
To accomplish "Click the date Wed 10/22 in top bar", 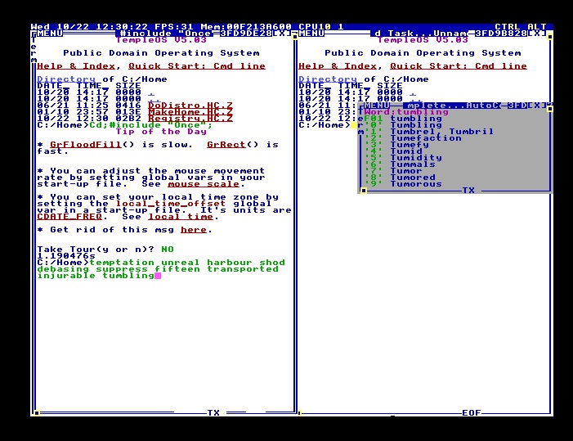I will (60, 27).
